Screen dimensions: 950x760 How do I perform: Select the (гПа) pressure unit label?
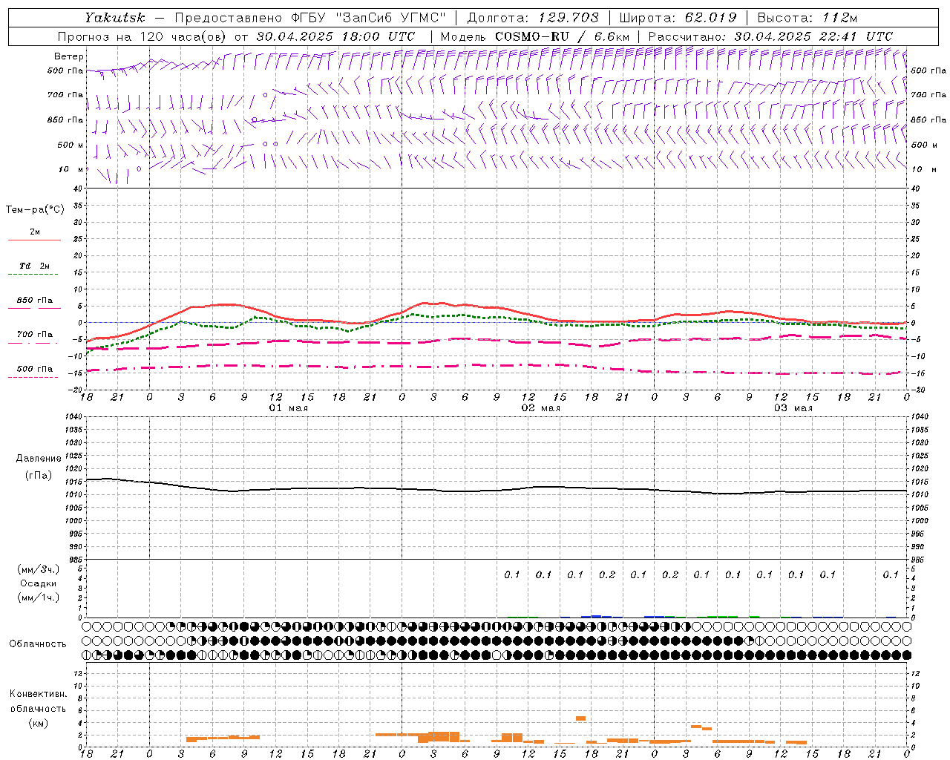39,476
